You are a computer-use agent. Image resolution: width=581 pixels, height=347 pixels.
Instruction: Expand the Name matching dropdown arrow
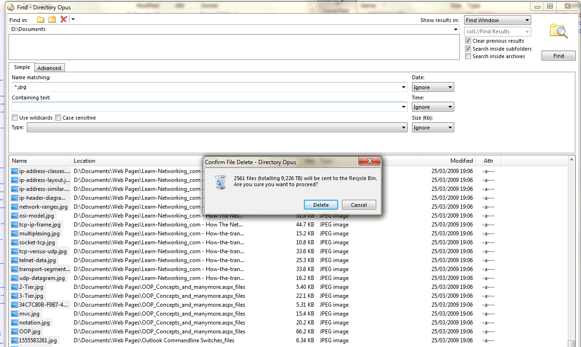coord(404,87)
